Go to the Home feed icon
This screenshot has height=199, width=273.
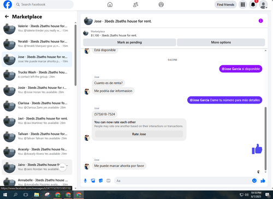pos(110,4)
